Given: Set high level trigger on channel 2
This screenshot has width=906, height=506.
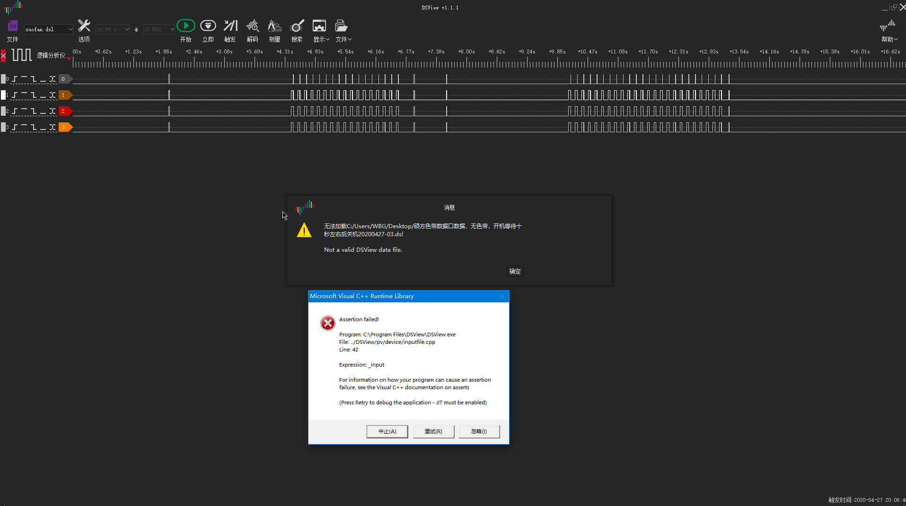Looking at the screenshot, I should click(x=24, y=111).
